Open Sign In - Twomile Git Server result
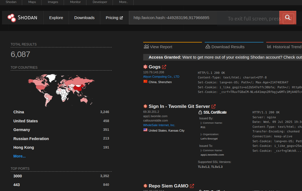The width and height of the screenshot is (302, 191). click(x=179, y=106)
